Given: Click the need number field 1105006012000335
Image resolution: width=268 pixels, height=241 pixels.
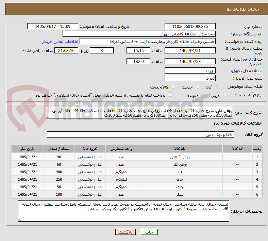Looking at the screenshot, I should (190, 26).
